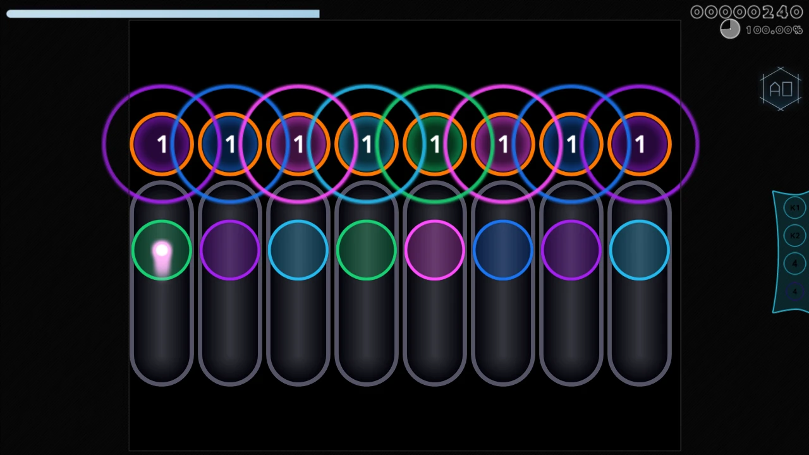Screen dimensions: 809x455
Task: Click the lower green circle in the fourth column
Action: pyautogui.click(x=367, y=251)
